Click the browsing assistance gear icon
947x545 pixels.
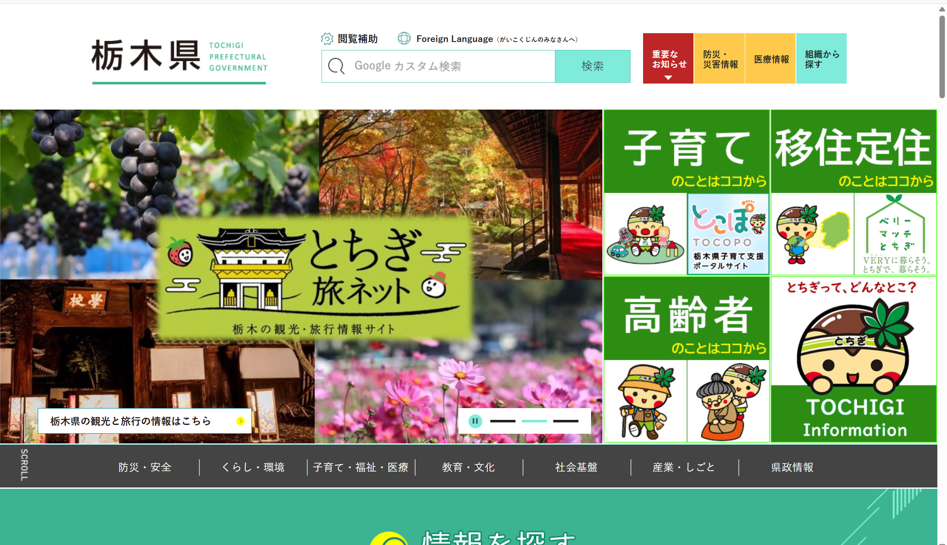pos(327,39)
